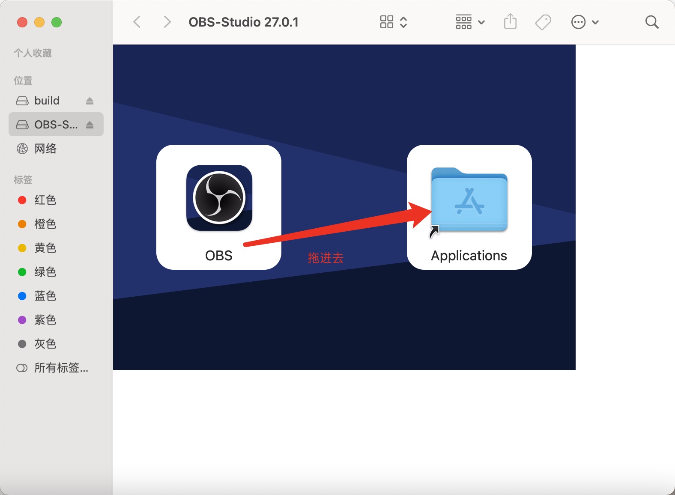Open the Finder search icon

tap(651, 22)
